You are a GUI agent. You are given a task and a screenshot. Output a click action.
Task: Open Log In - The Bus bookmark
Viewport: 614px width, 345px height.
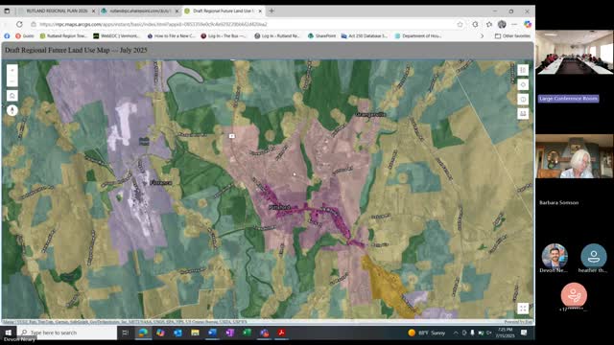224,36
